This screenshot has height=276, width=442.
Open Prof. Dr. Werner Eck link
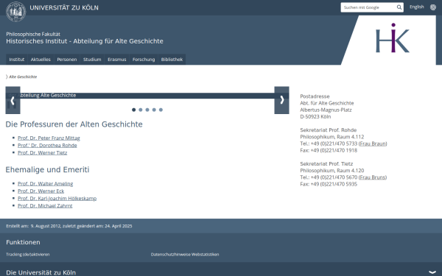point(41,191)
